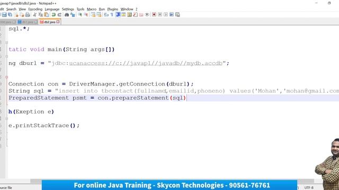This screenshot has height=190, width=339.
Task: Click 'tbcontact' in the sql string
Action: tap(117, 91)
